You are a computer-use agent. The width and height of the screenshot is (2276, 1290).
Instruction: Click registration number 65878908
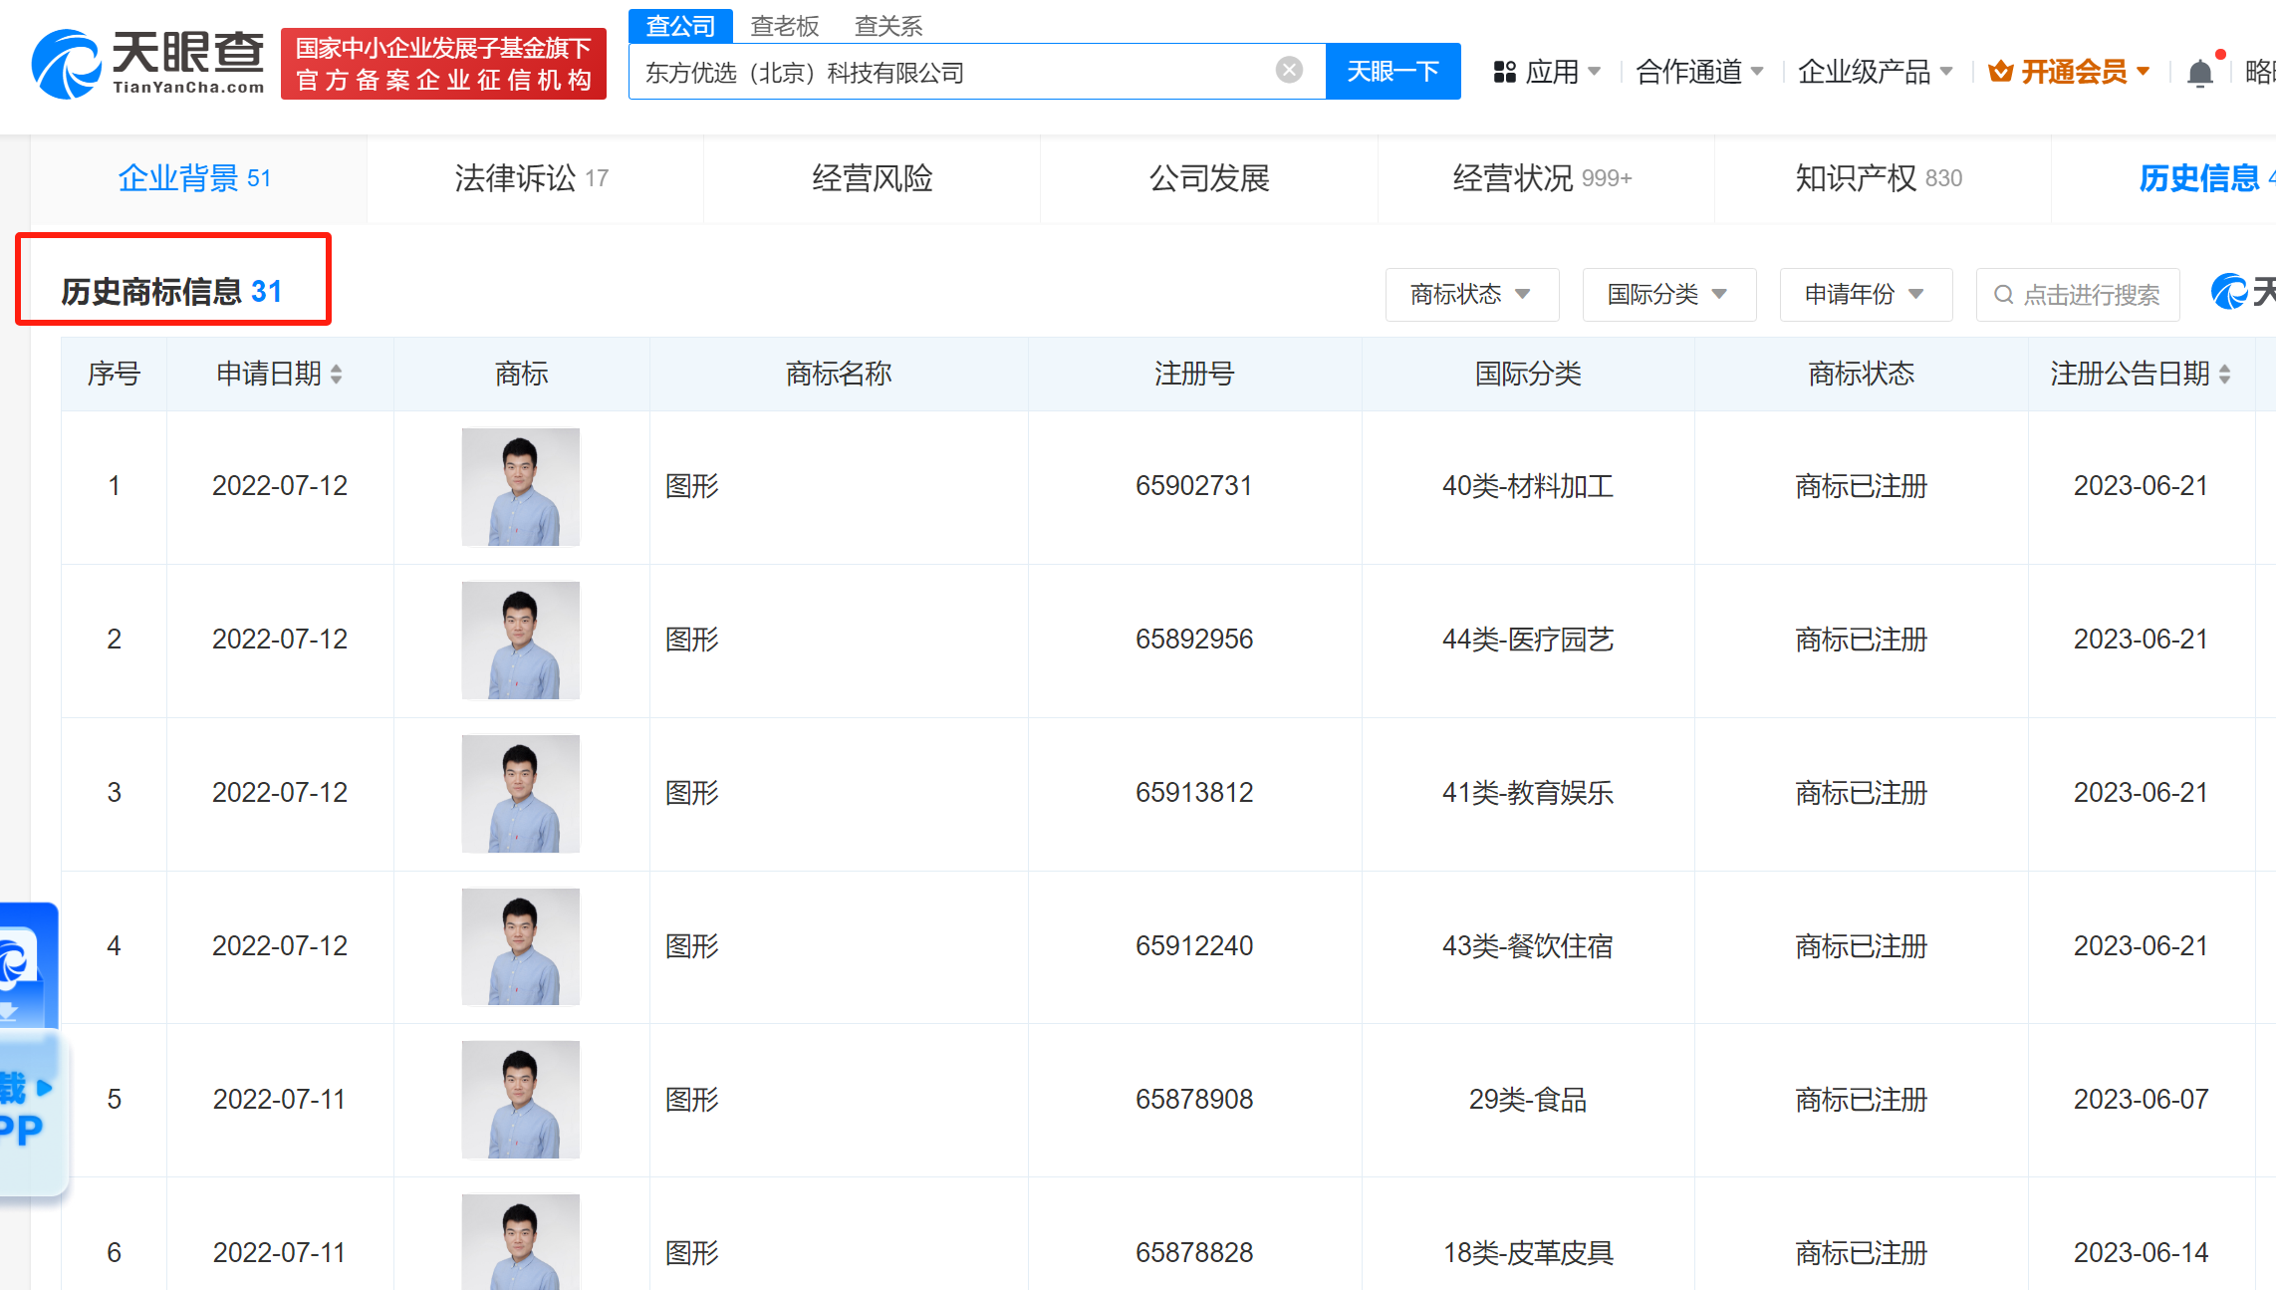tap(1193, 1100)
